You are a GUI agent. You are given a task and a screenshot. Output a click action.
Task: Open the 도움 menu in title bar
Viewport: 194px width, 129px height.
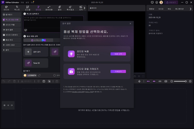(x=32, y=3)
